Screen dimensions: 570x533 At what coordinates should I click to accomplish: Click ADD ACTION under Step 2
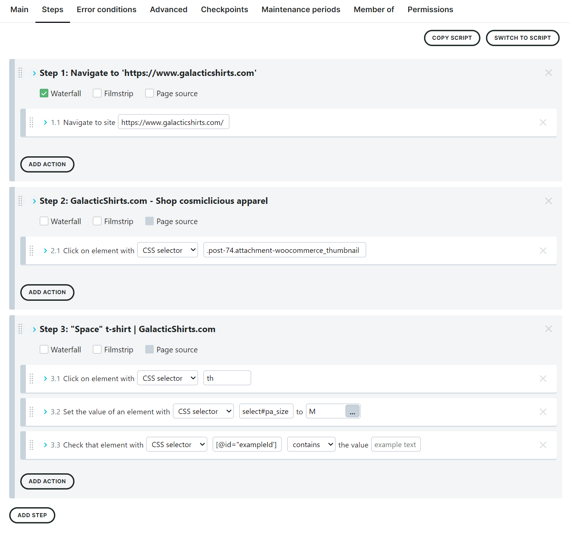click(x=47, y=292)
